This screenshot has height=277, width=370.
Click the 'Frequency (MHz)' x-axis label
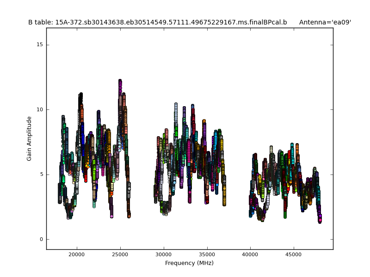[x=189, y=263]
